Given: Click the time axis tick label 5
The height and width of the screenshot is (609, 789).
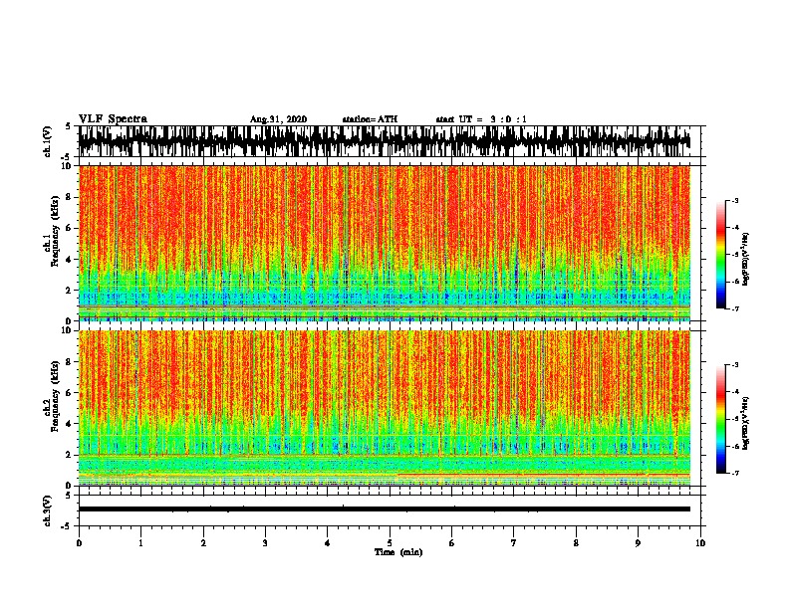Looking at the screenshot, I should (x=390, y=543).
